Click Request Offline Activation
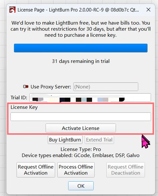The height and width of the screenshot is (196, 158). (36, 170)
